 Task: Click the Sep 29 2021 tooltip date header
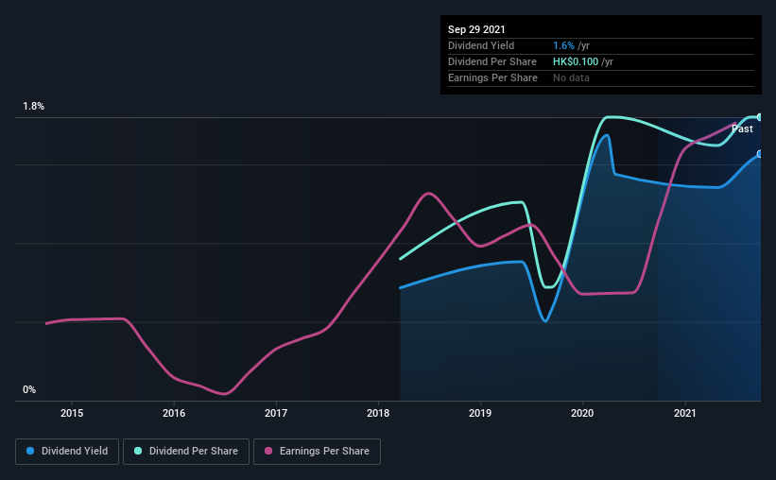[x=476, y=29]
